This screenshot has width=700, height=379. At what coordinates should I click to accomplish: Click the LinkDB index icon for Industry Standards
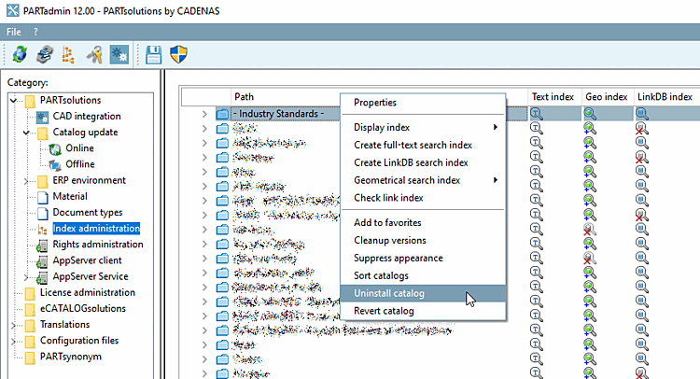642,114
